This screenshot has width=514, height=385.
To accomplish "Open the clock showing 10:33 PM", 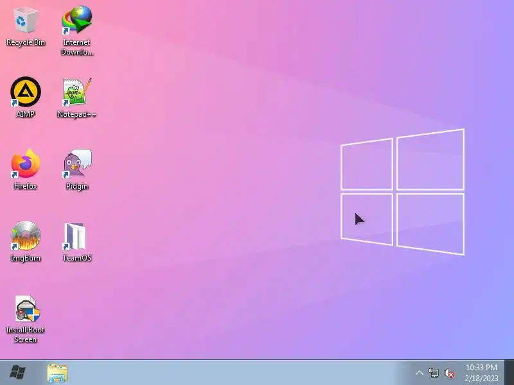I will [481, 373].
